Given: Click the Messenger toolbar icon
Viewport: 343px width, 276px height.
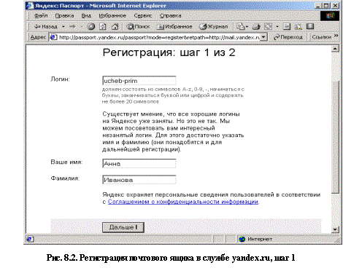Looking at the screenshot, I should point(298,26).
